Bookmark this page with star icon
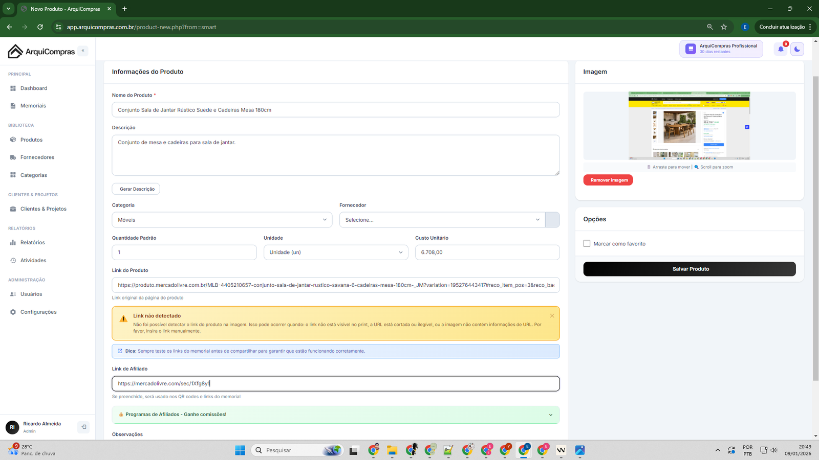The height and width of the screenshot is (460, 819). point(724,27)
